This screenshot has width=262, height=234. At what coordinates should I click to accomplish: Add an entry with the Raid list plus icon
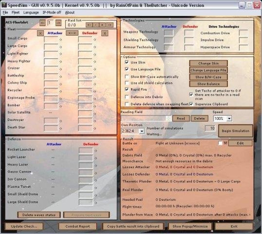102,25
